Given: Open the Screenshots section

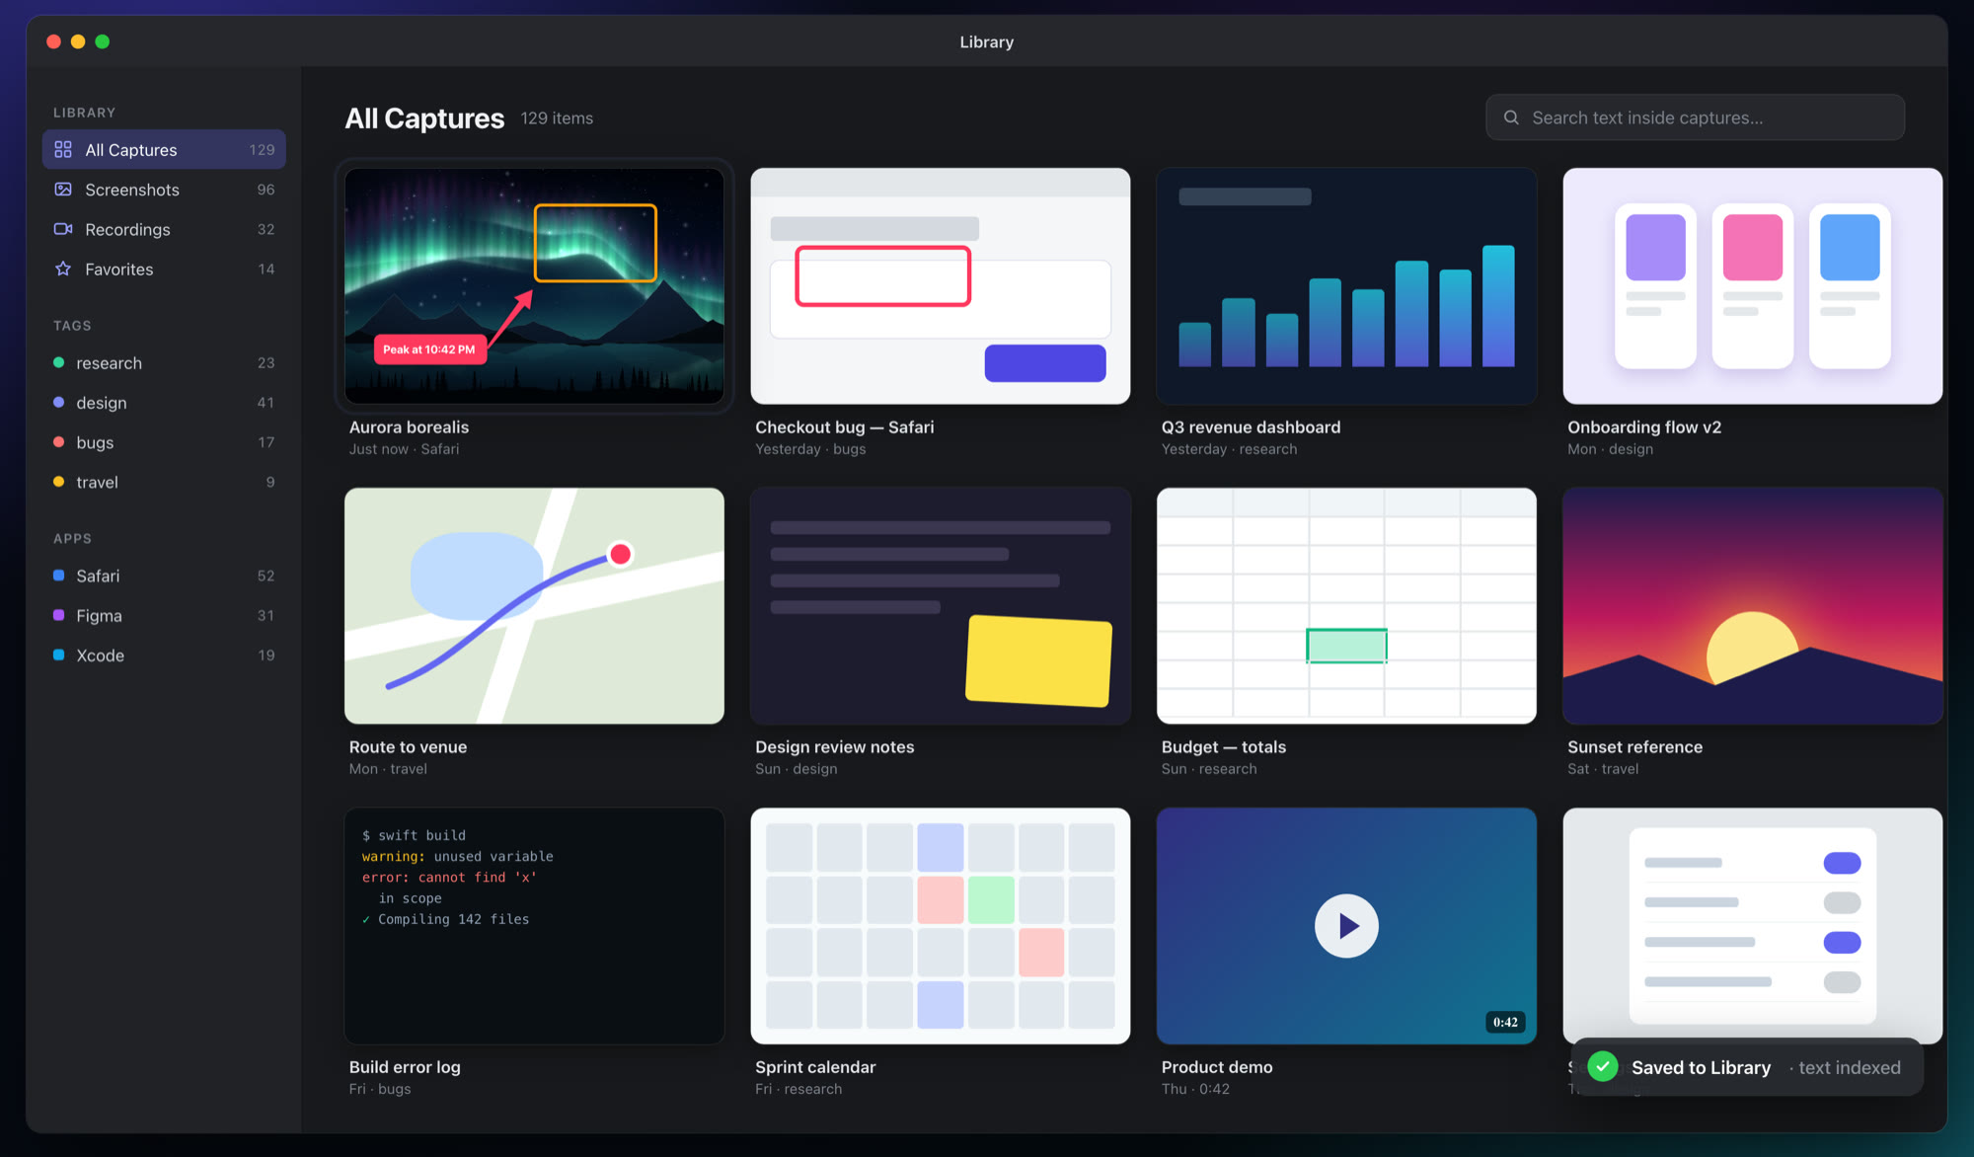Looking at the screenshot, I should point(164,190).
